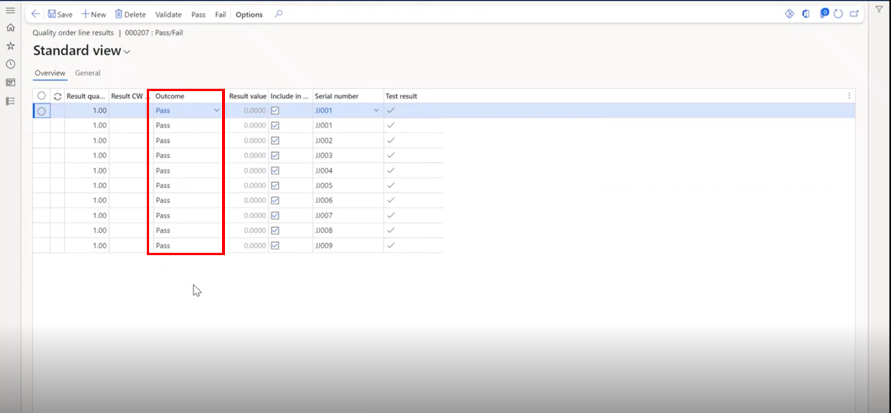Open Workspaces icon in sidebar
Screen dimensions: 891x413
coord(11,82)
